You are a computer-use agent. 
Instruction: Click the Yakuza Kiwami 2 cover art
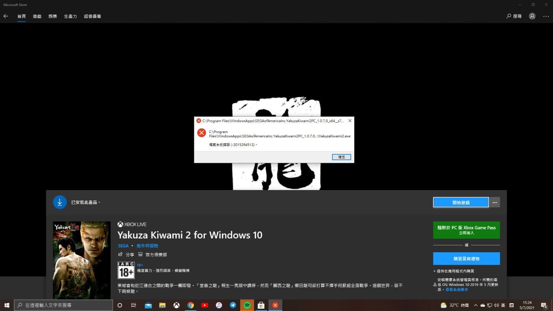point(82,260)
